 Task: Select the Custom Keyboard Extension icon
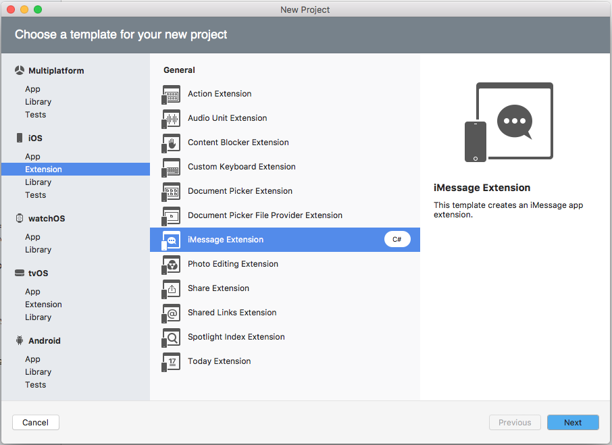(171, 167)
